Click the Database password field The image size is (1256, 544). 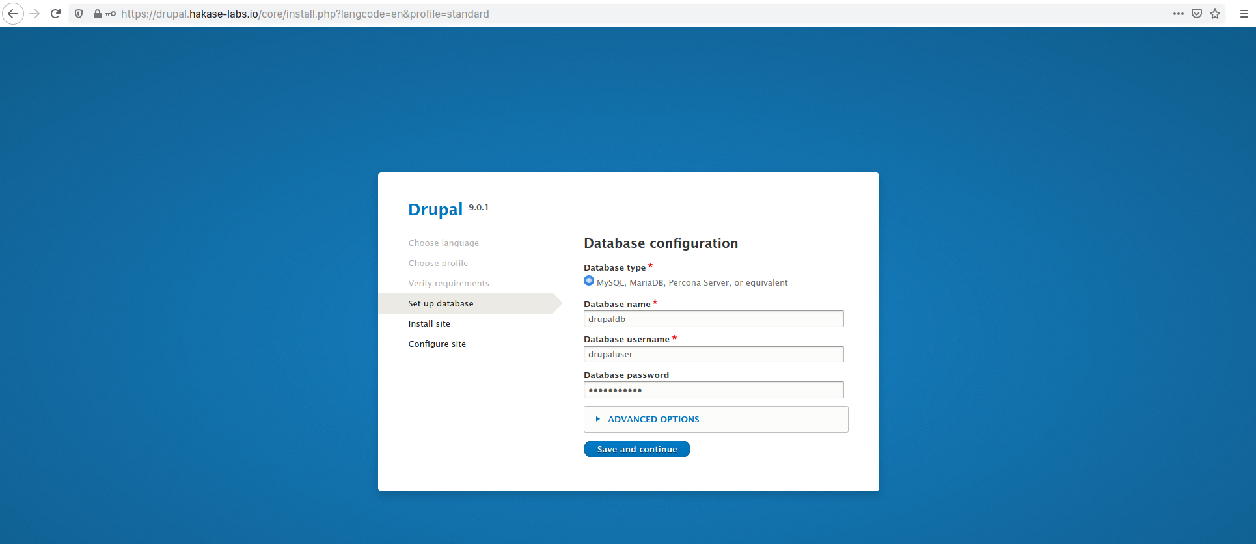pyautogui.click(x=713, y=390)
